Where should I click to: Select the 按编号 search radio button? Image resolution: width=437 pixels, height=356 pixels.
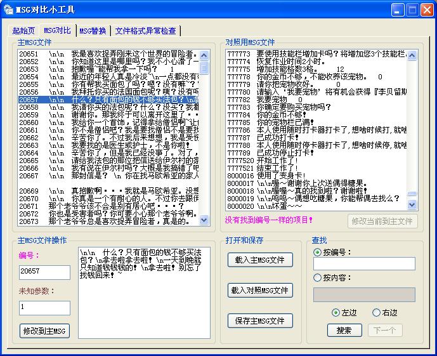(x=317, y=252)
